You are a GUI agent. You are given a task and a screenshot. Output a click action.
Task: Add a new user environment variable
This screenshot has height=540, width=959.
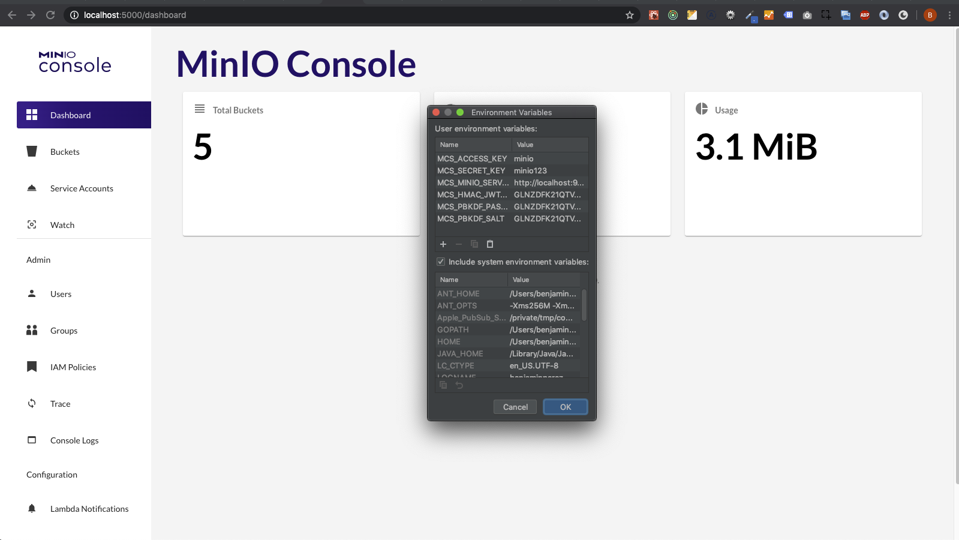pyautogui.click(x=443, y=244)
